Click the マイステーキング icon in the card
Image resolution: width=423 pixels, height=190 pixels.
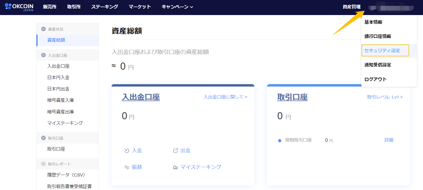[175, 167]
